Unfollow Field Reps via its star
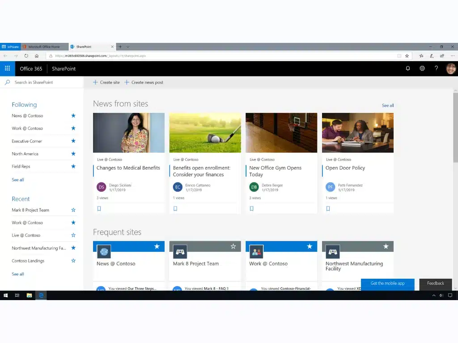Screen dimensions: 458x343 [x=73, y=166]
